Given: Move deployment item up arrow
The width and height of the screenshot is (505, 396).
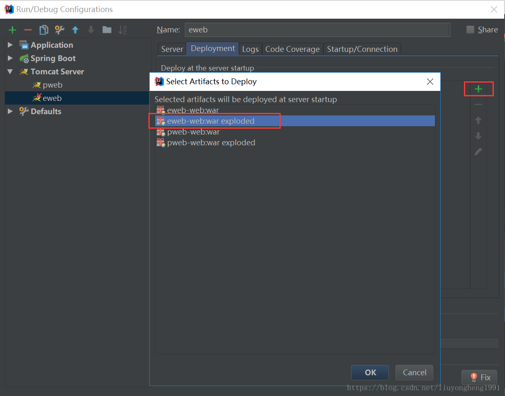Looking at the screenshot, I should pos(478,120).
